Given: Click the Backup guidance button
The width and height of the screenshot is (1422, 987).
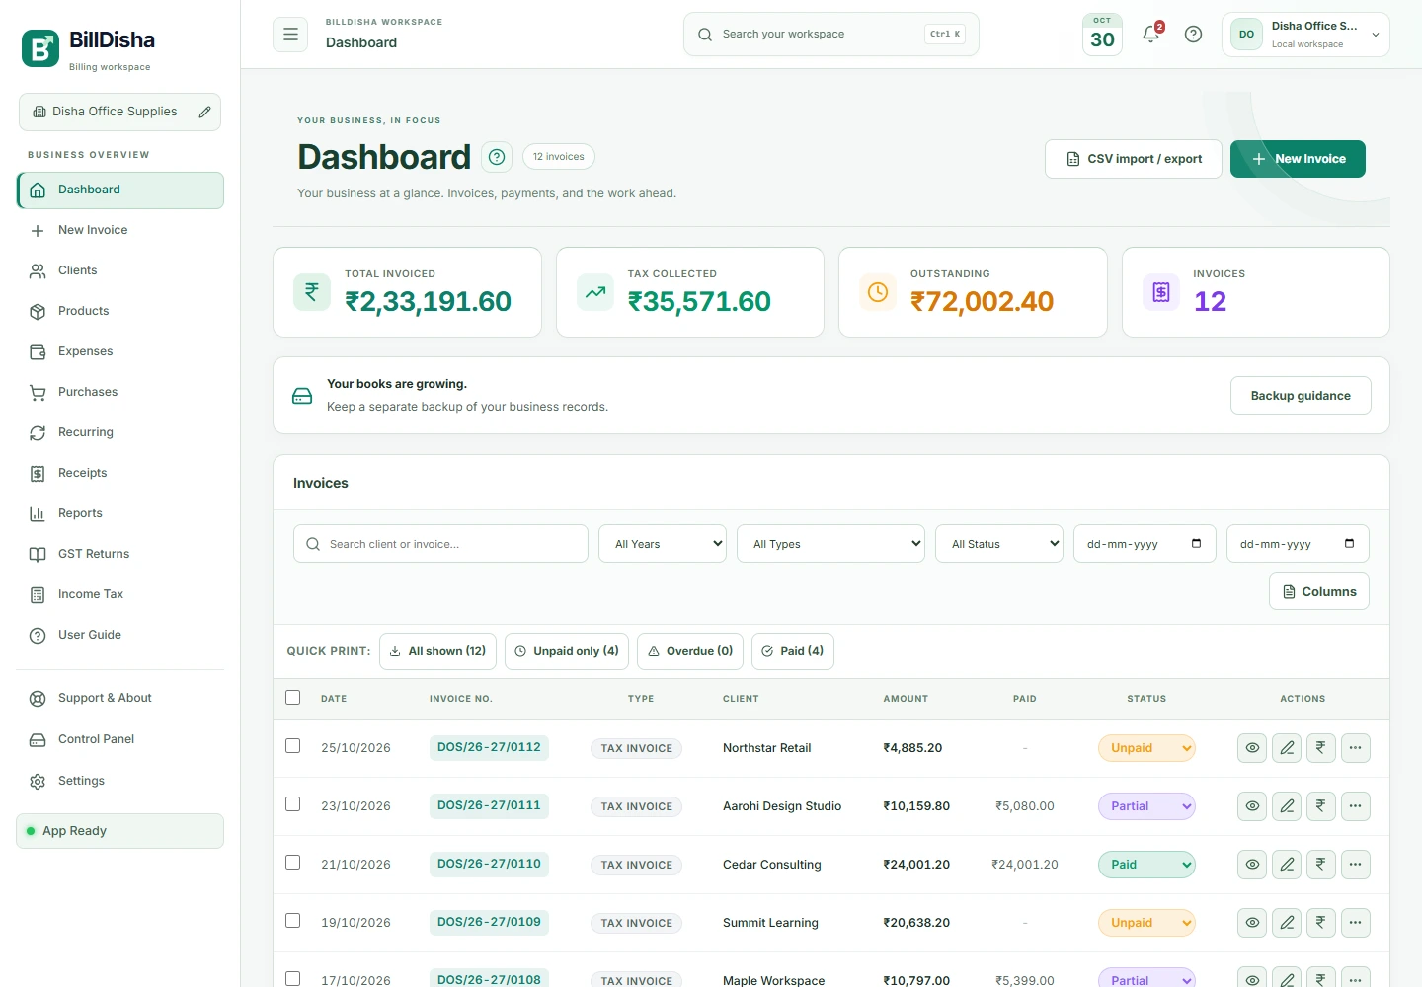Looking at the screenshot, I should [1301, 395].
